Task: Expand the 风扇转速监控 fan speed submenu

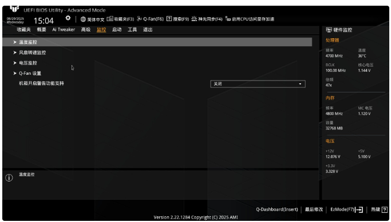Action: 157,53
